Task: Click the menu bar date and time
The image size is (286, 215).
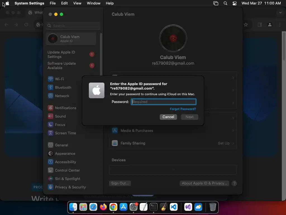Action: (x=261, y=3)
